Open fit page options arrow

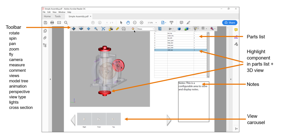click(166, 23)
